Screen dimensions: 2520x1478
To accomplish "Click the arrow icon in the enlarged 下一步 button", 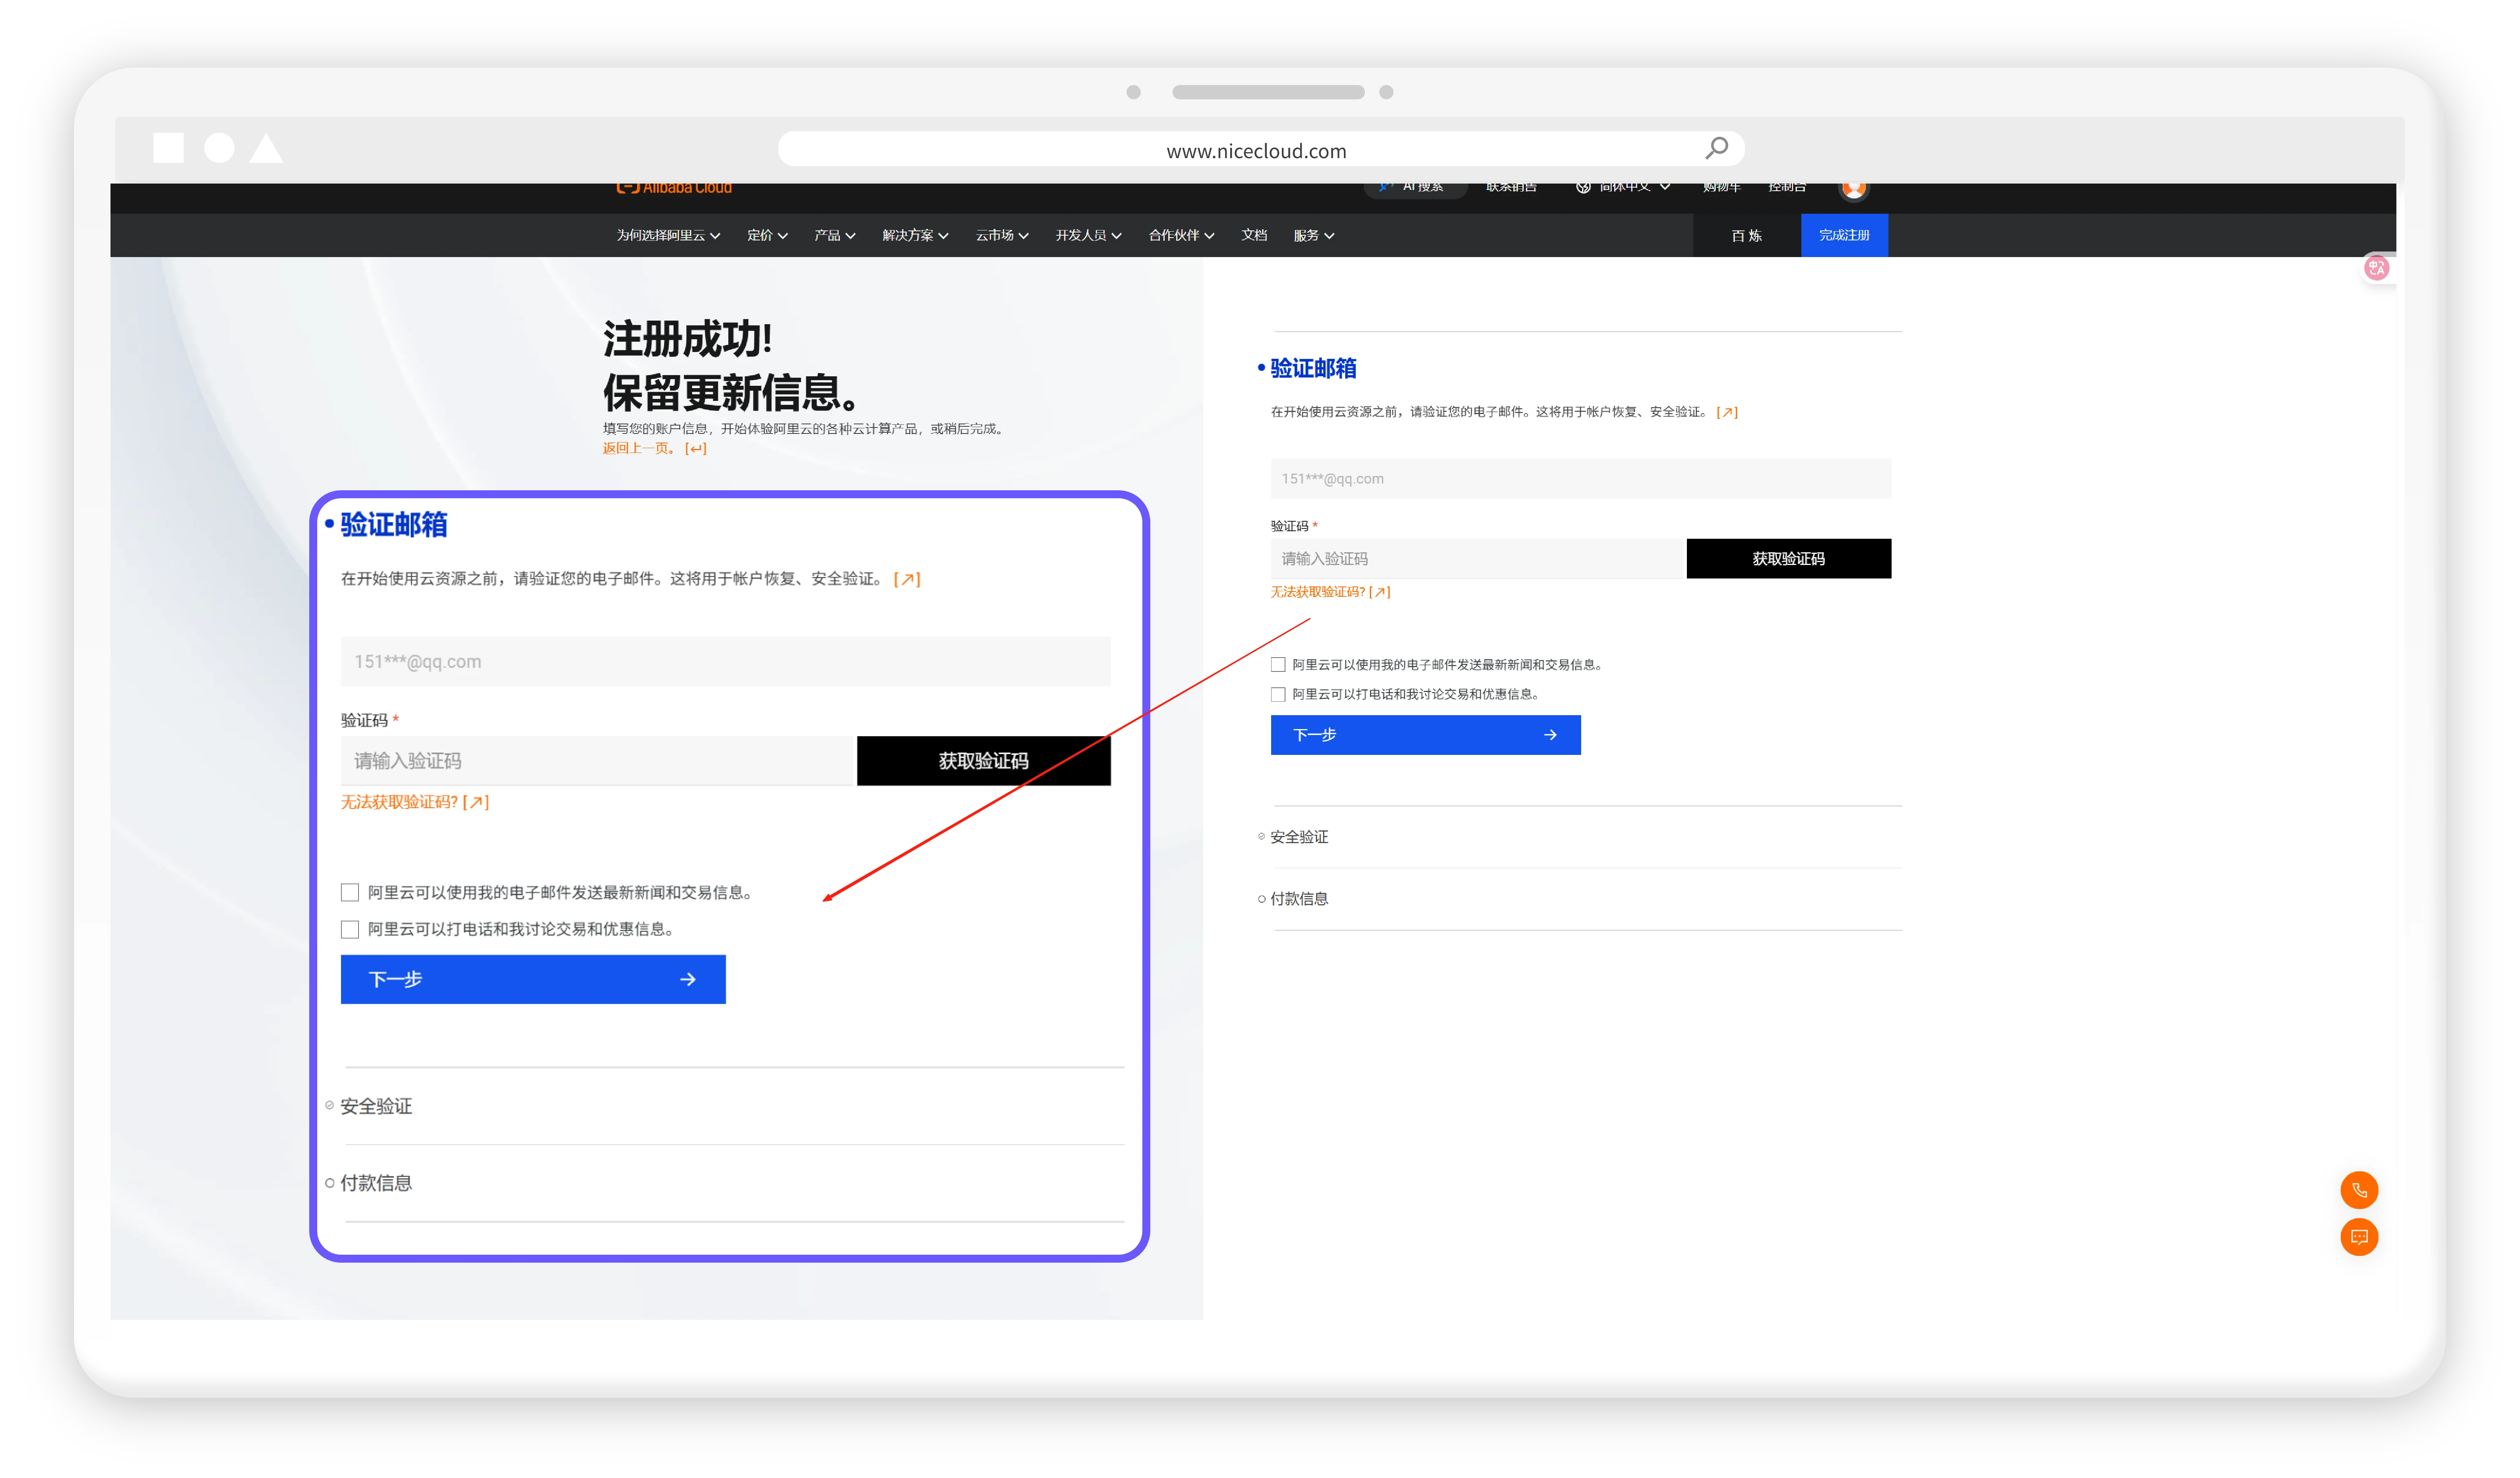I will tap(688, 979).
